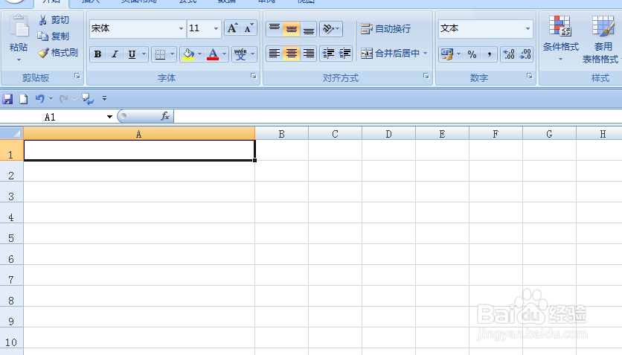Open font (字体) dialog launcher
The height and width of the screenshot is (355, 622).
pos(254,76)
